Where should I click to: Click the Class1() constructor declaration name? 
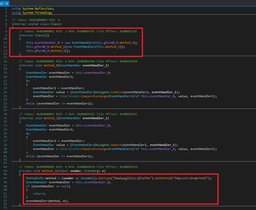pyautogui.click(x=40, y=35)
